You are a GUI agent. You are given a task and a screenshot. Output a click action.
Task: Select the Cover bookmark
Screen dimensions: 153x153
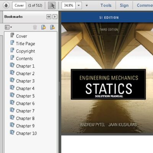21,36
